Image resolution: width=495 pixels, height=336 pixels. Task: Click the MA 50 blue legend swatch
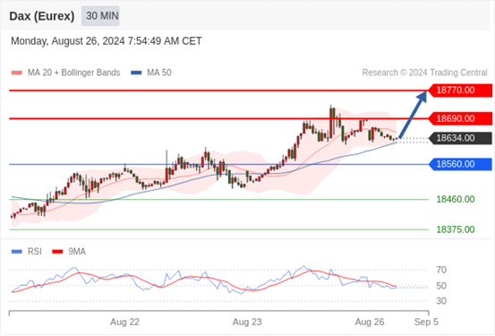point(136,73)
